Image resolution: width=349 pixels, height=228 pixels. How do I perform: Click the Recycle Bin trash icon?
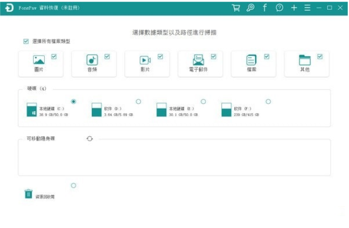[28, 193]
